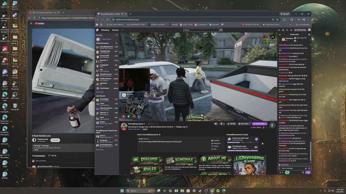Open a new tab in Twitch window

click(130, 14)
